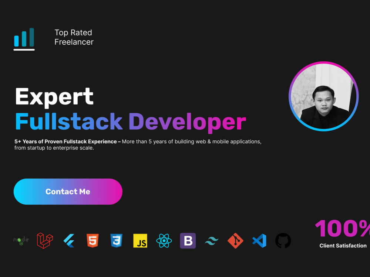
Task: Click the Tailwind CSS wave icon
Action: [212, 241]
